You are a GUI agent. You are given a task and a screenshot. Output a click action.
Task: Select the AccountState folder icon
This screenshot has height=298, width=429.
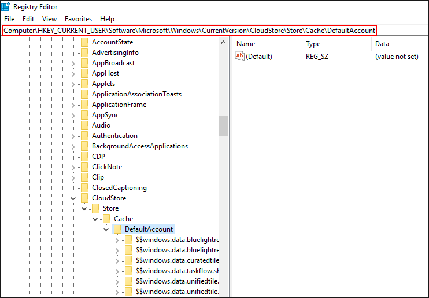tap(85, 42)
